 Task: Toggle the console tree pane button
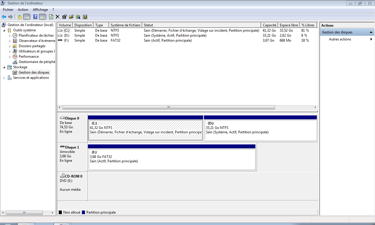pyautogui.click(x=27, y=17)
